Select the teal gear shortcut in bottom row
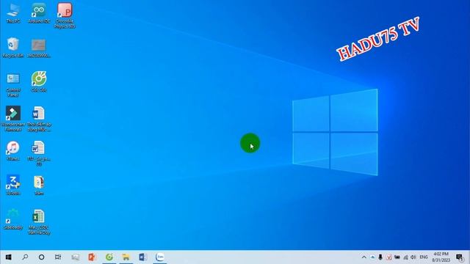 (13, 219)
